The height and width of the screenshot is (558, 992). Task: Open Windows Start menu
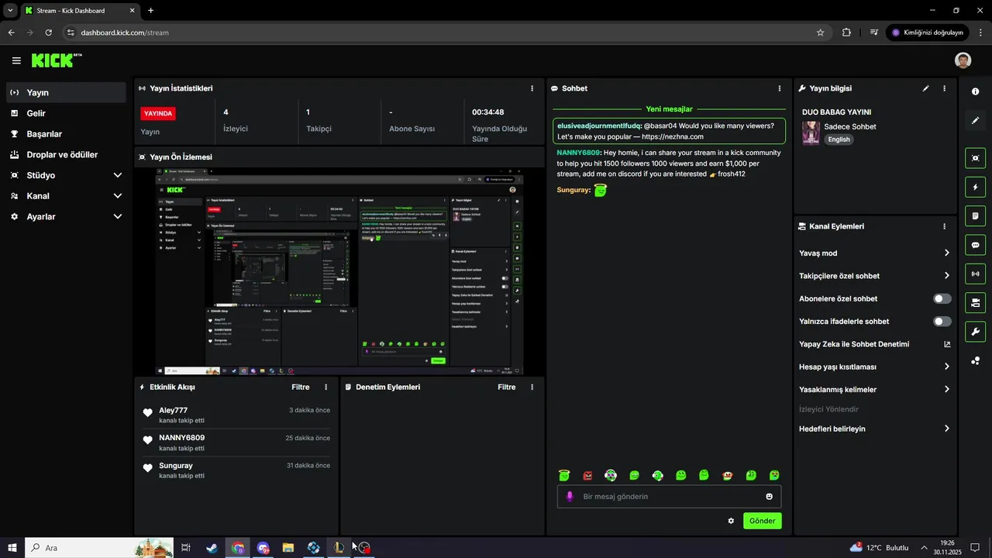12,548
